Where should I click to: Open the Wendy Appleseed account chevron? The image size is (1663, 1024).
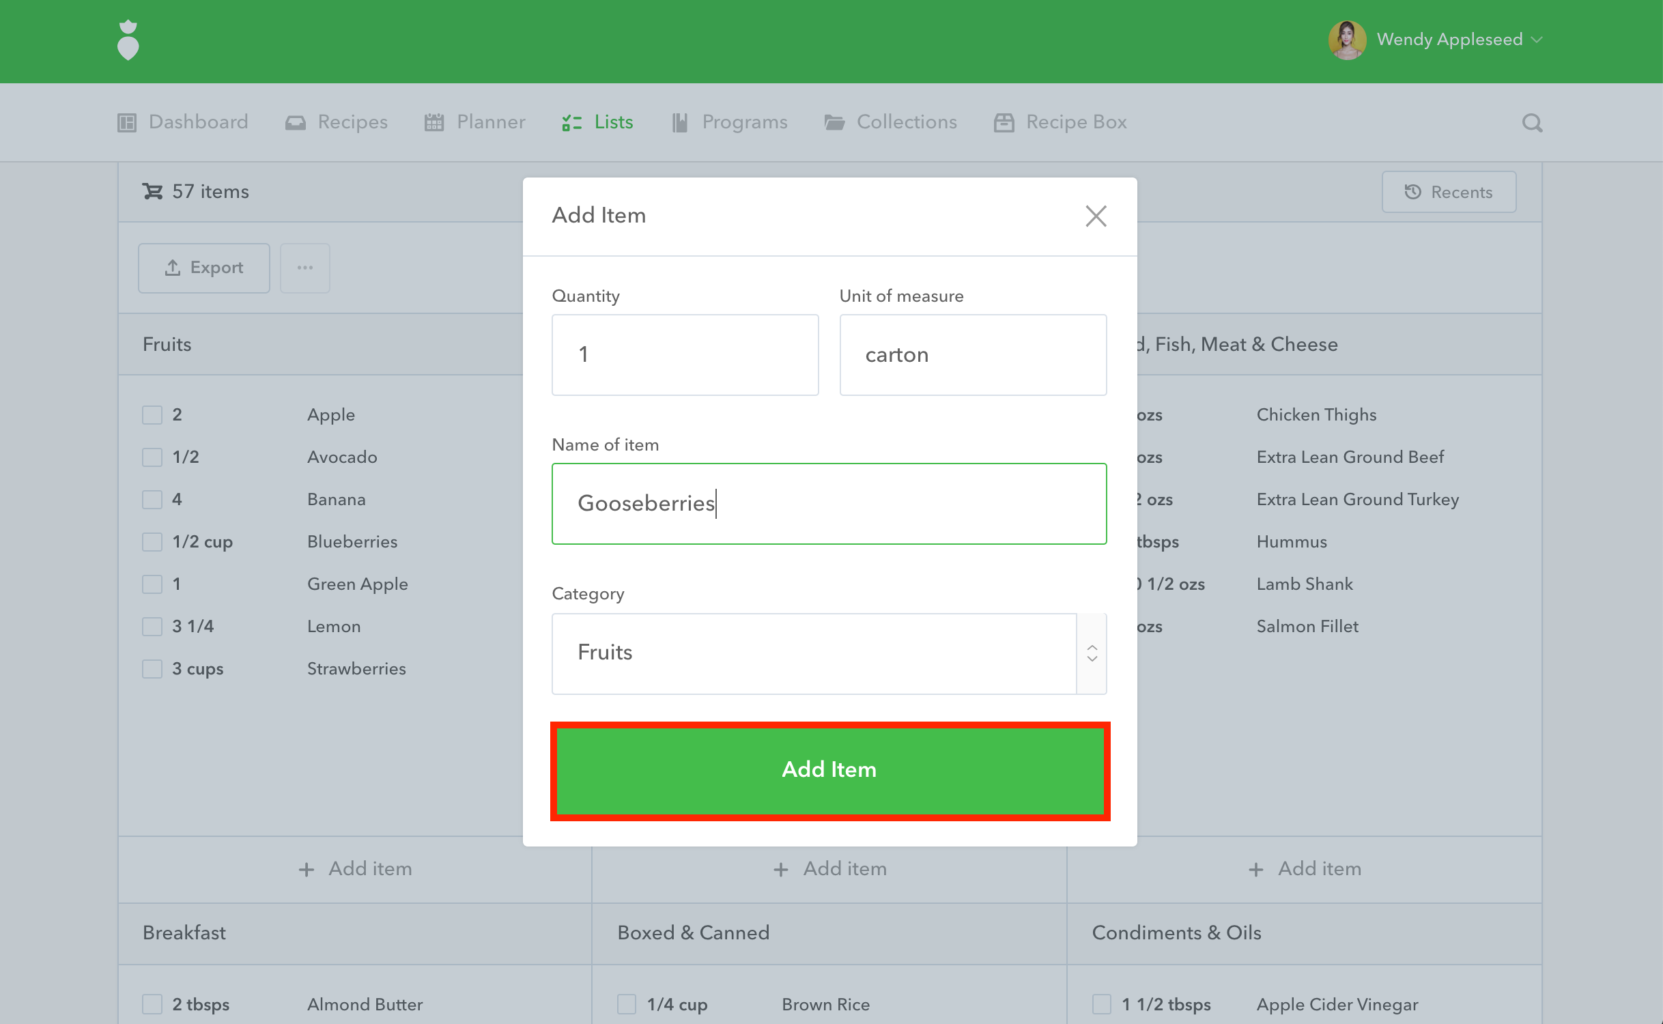1536,40
